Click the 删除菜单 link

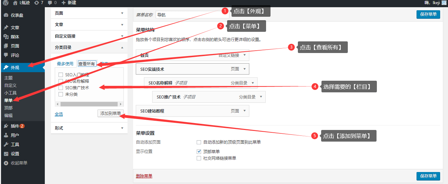click(144, 176)
